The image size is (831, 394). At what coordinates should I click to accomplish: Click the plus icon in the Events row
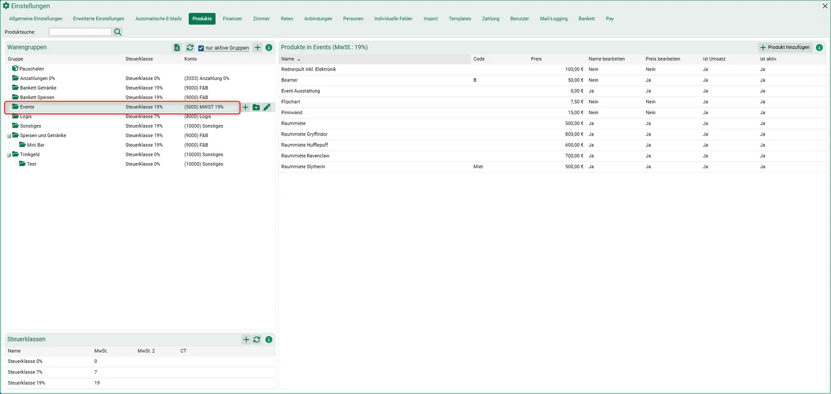[x=246, y=107]
